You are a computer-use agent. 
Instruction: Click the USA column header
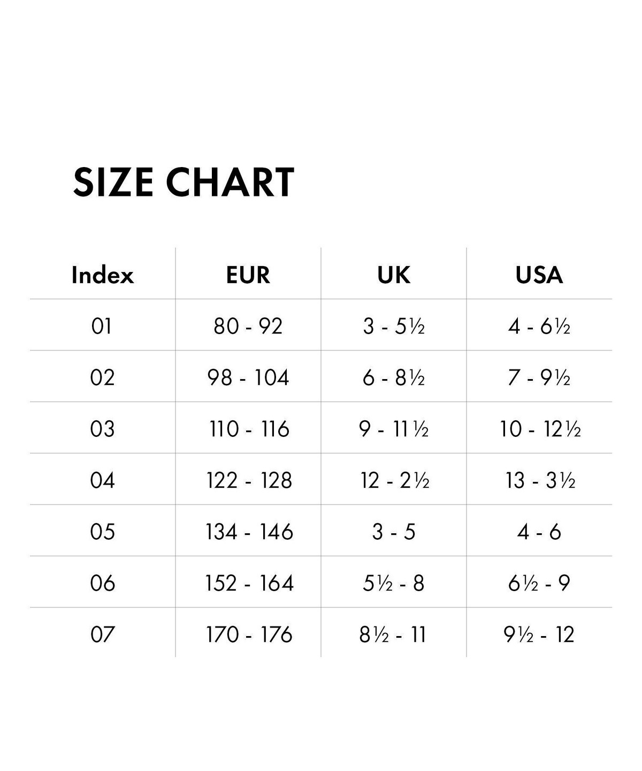[539, 275]
